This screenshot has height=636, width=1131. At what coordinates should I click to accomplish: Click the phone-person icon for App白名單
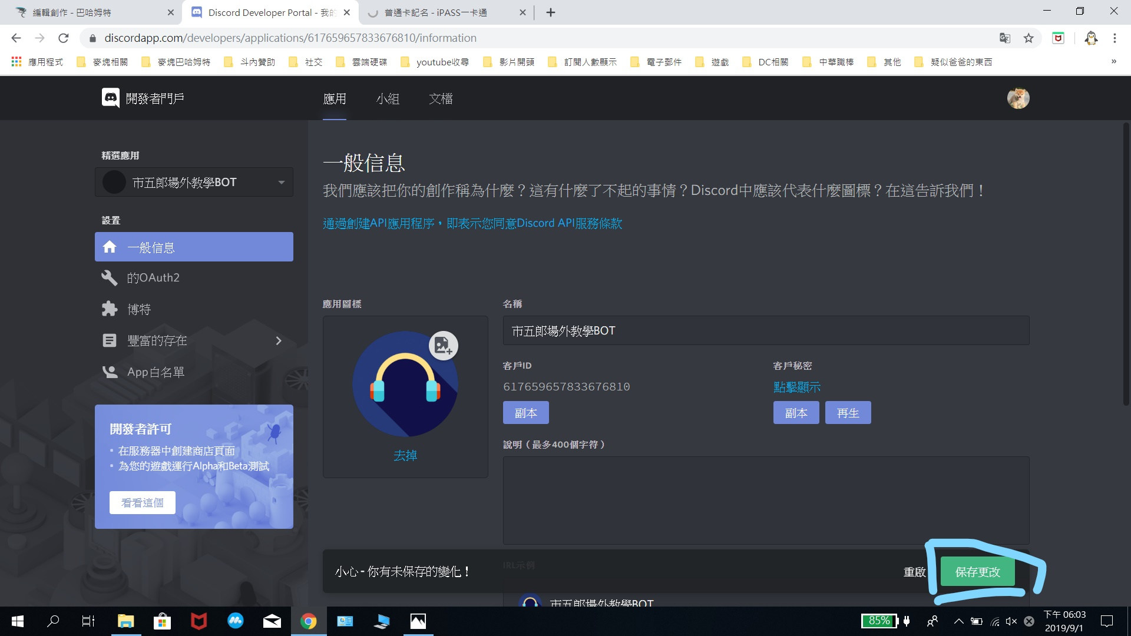point(110,372)
